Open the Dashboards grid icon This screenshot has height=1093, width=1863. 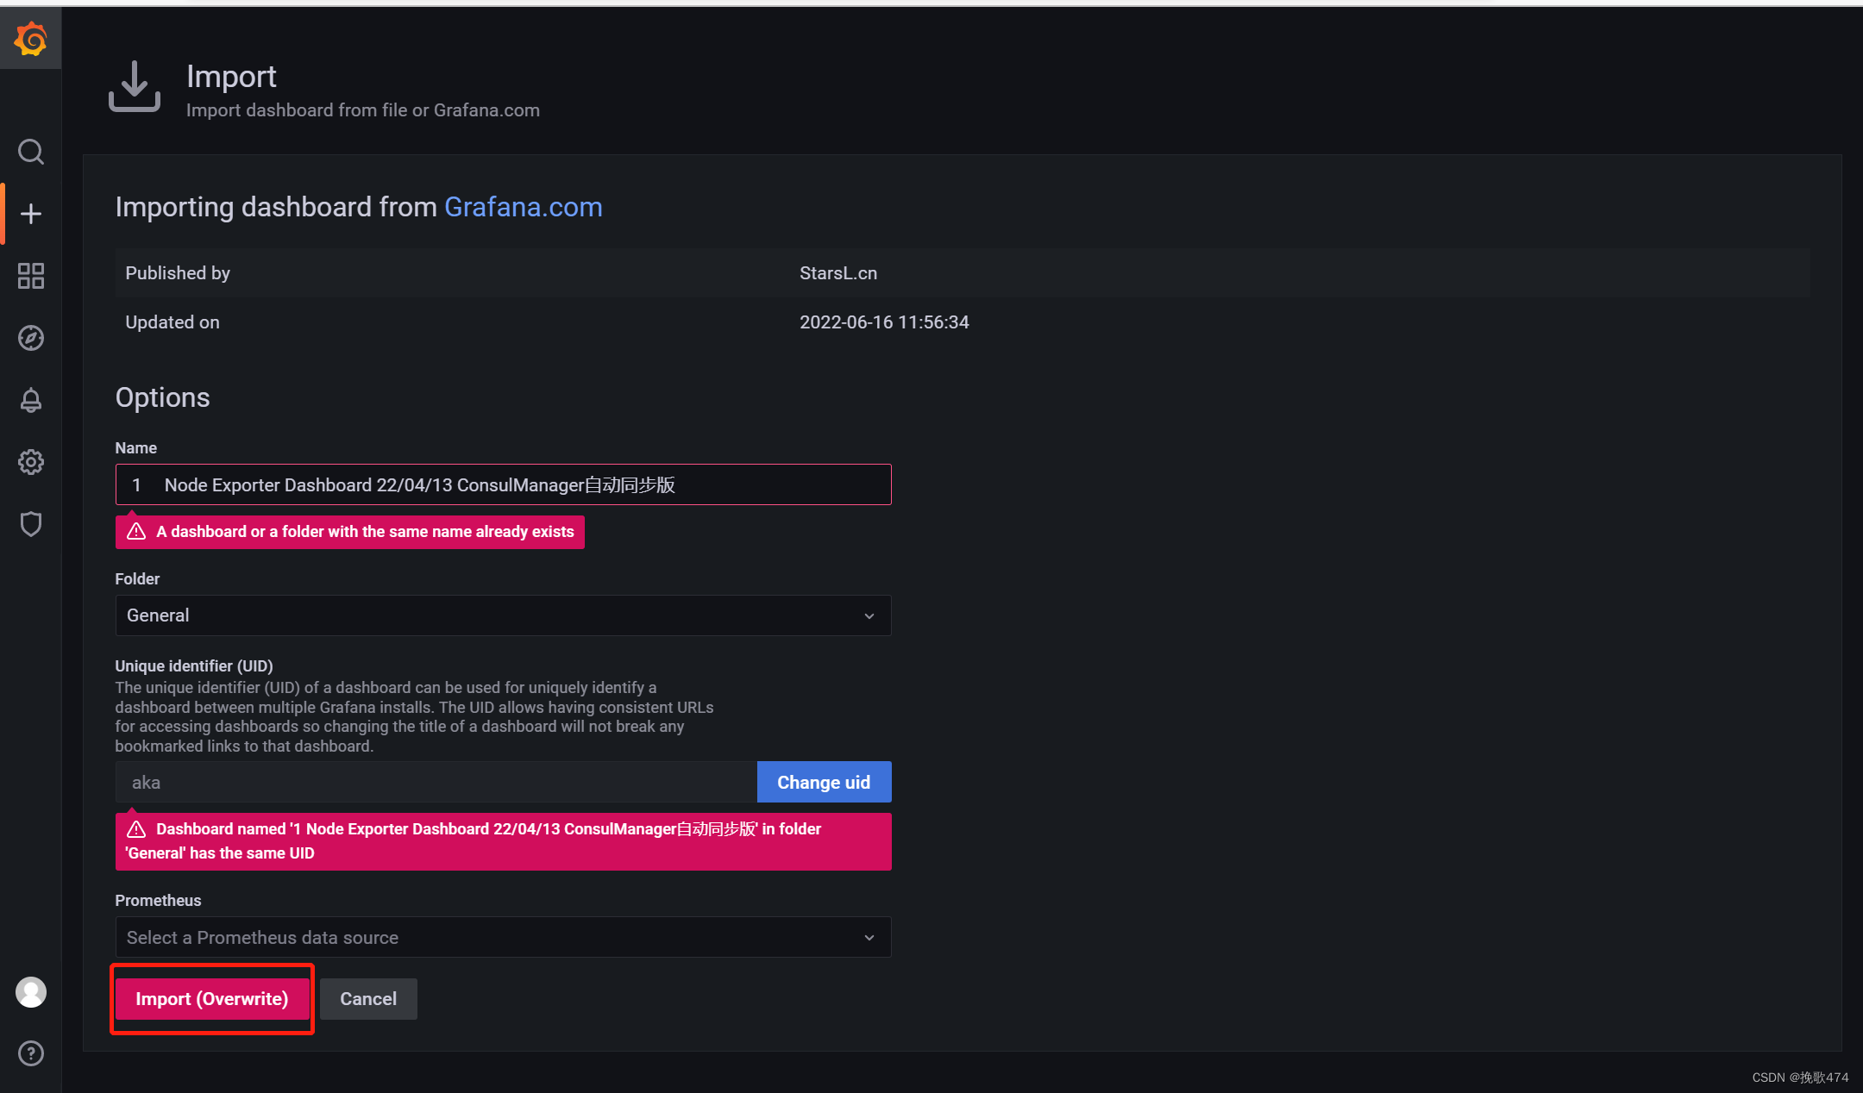31,276
